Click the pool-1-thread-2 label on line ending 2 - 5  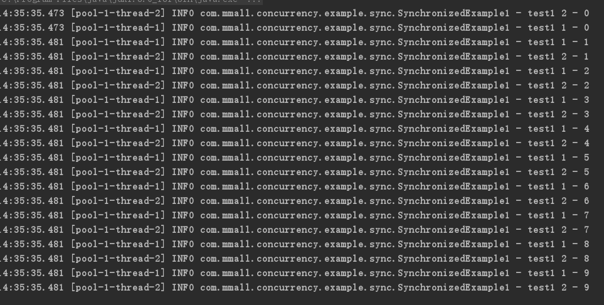point(118,173)
